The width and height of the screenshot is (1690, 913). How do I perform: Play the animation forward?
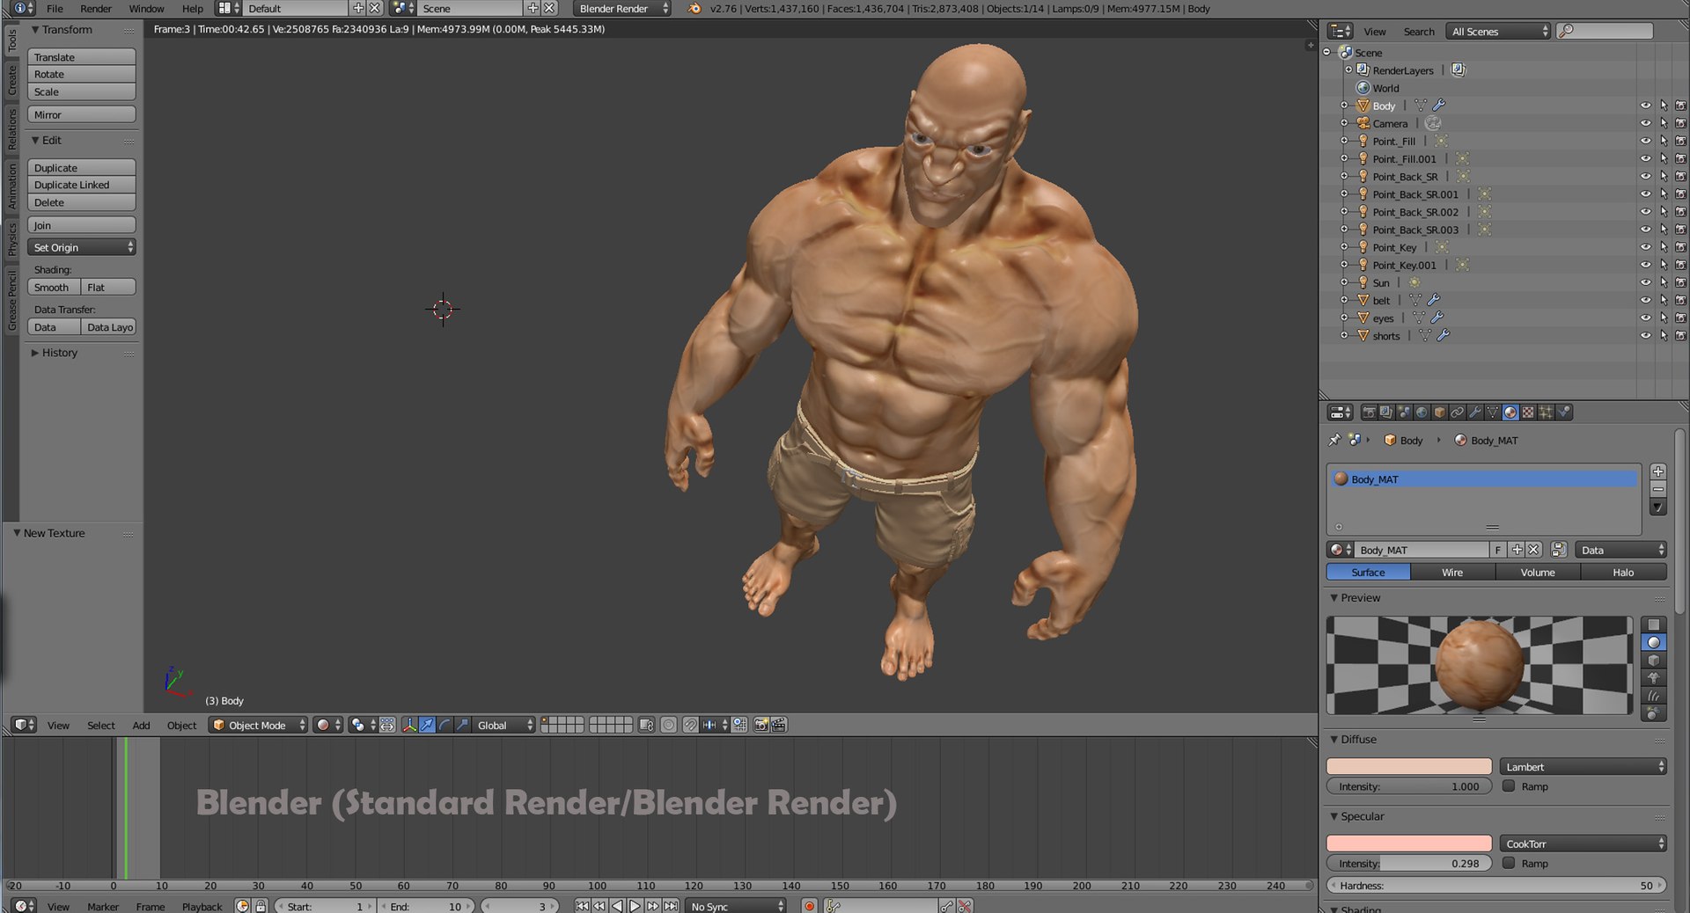pyautogui.click(x=635, y=906)
